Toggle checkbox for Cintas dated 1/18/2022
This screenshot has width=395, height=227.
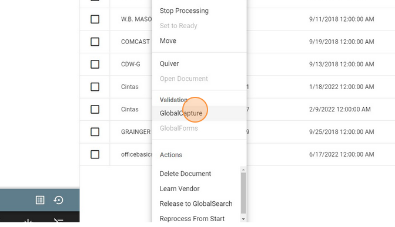(95, 87)
